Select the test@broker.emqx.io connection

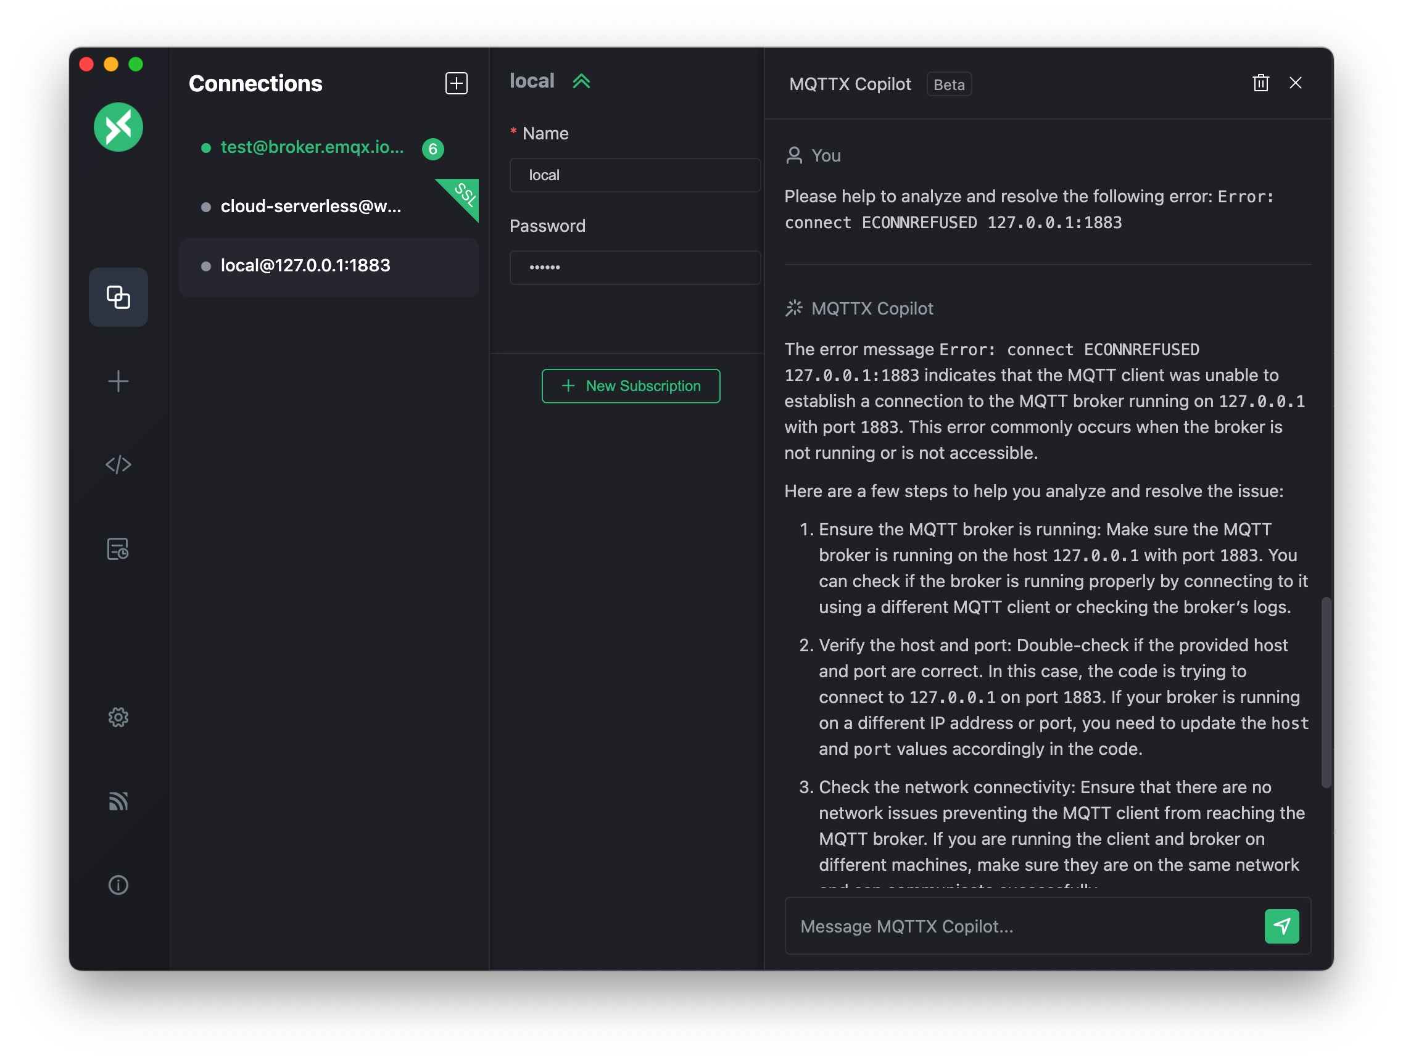click(x=312, y=147)
